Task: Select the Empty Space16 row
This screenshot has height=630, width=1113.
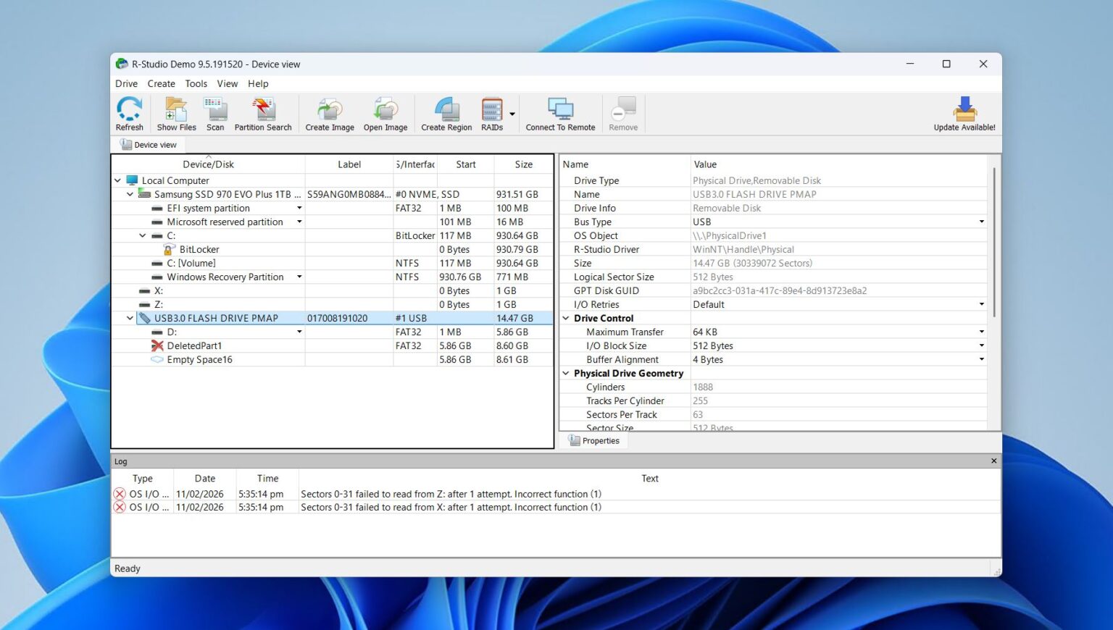Action: [333, 360]
